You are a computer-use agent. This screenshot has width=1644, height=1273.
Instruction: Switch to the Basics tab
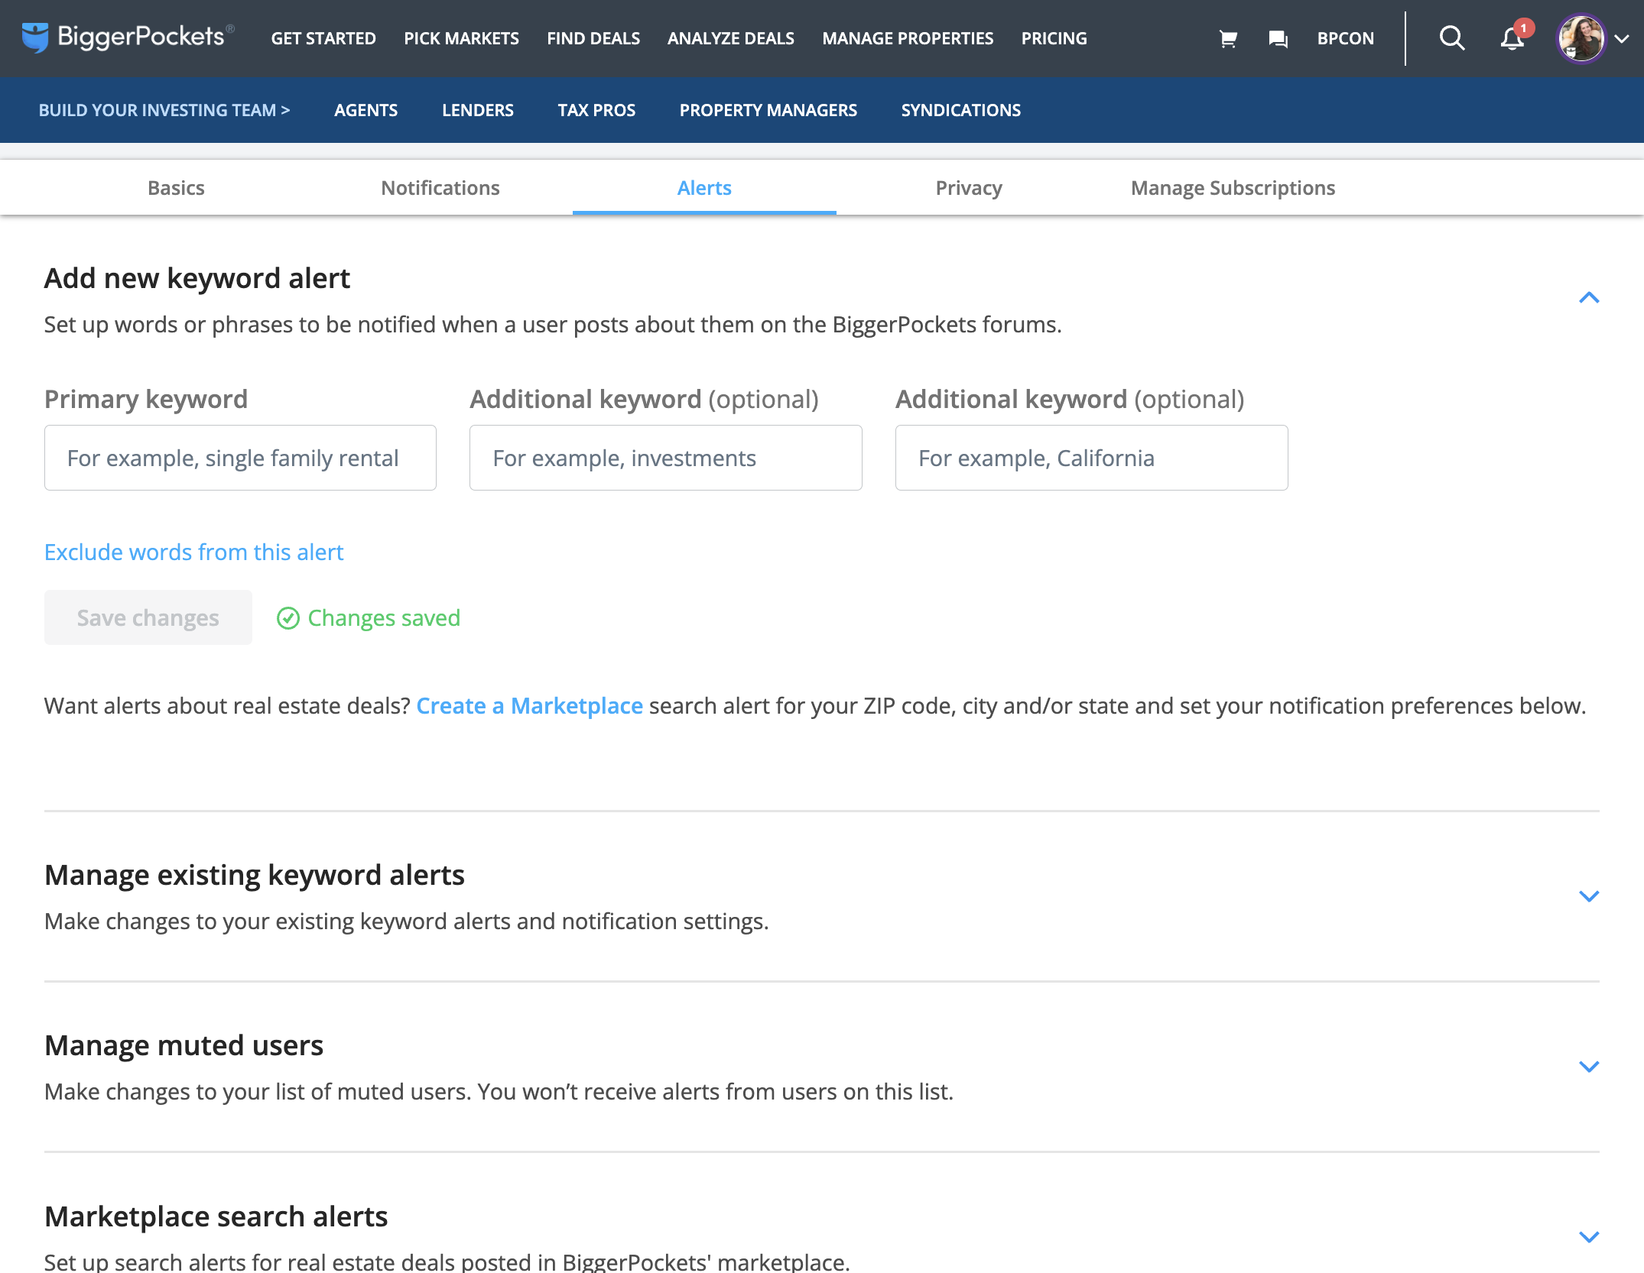176,188
